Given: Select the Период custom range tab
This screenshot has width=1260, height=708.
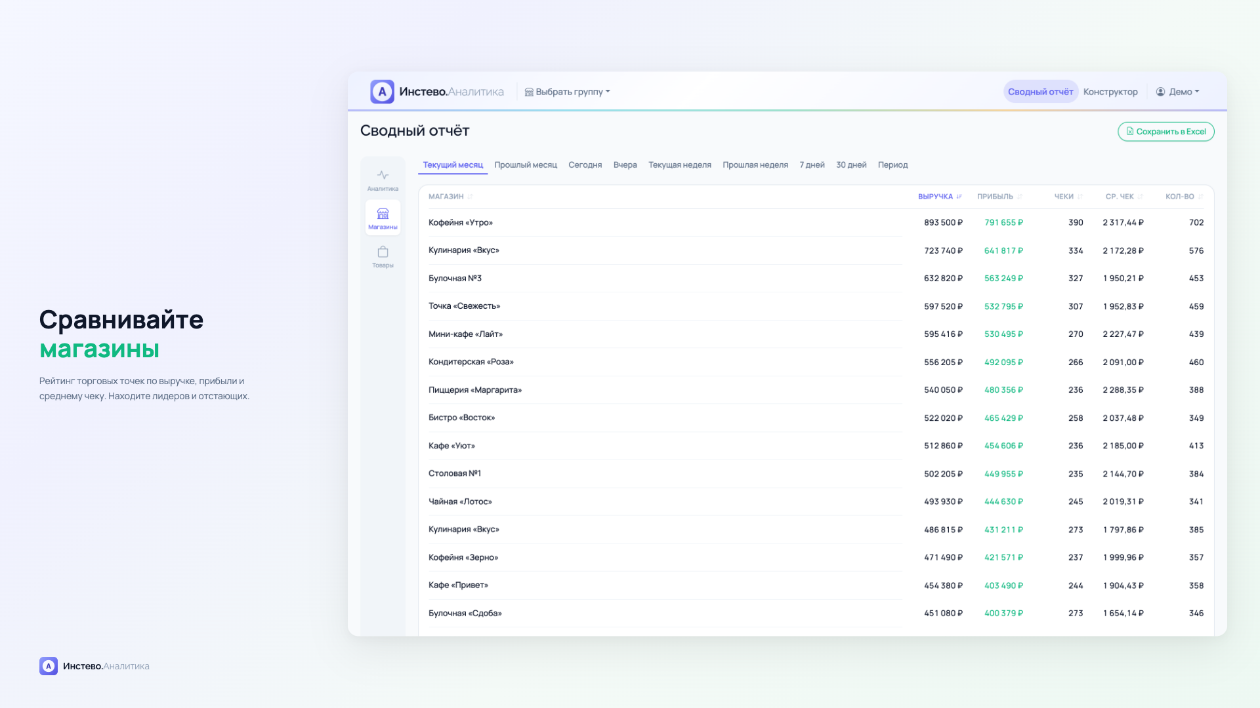Looking at the screenshot, I should 892,165.
